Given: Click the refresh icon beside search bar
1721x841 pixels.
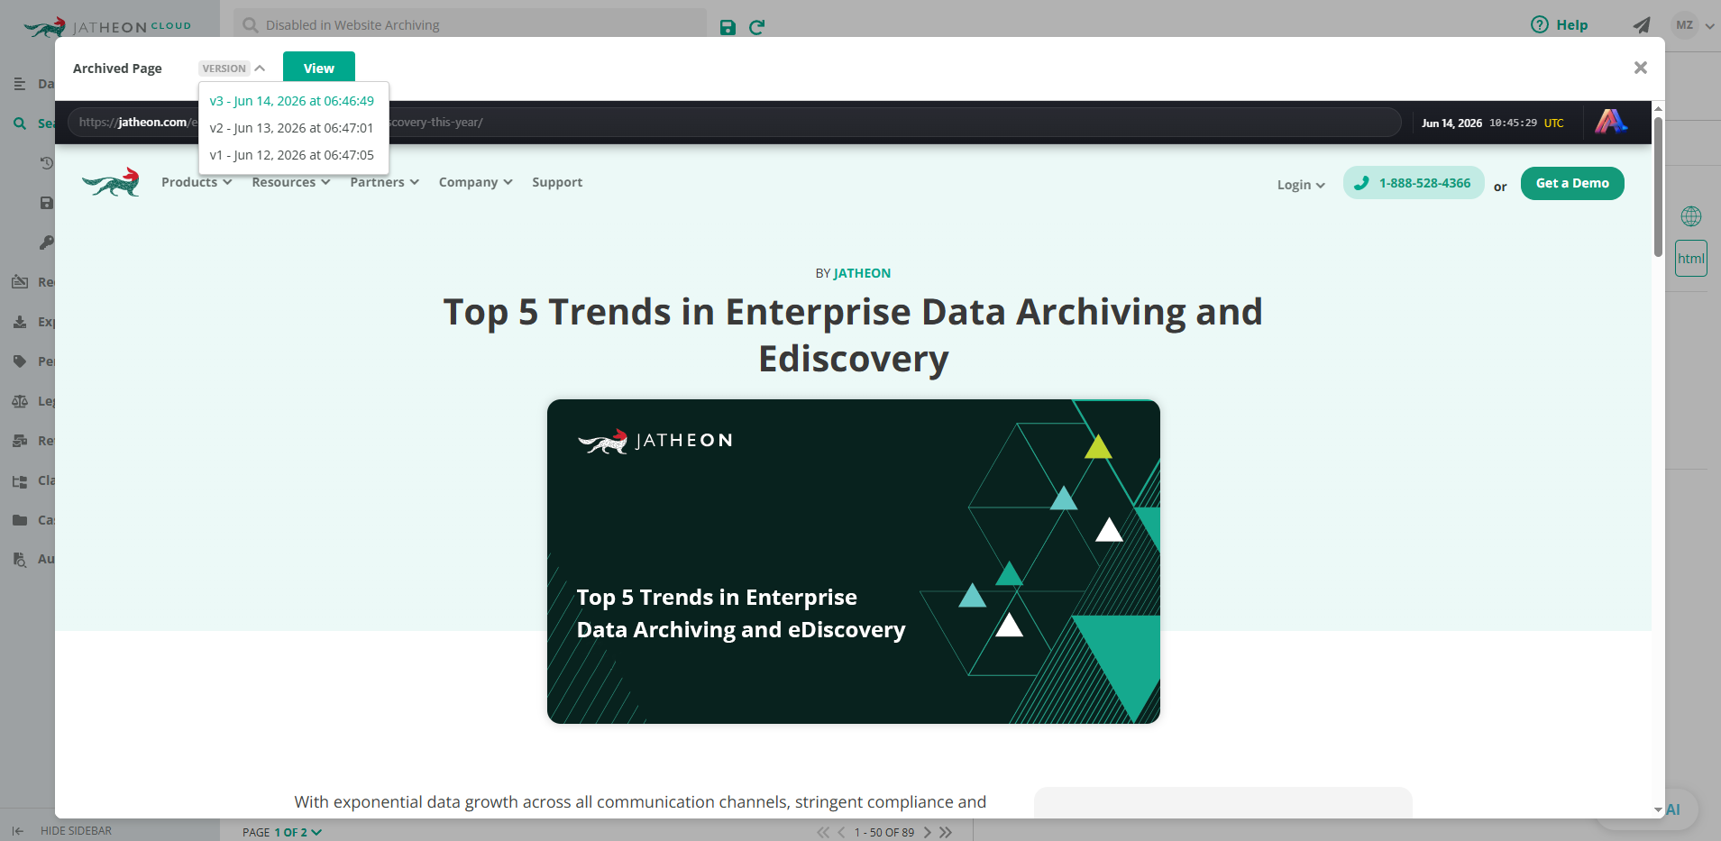Looking at the screenshot, I should click(756, 27).
